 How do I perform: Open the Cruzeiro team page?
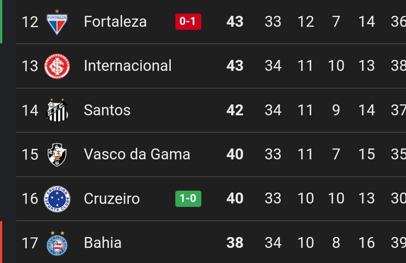(112, 199)
